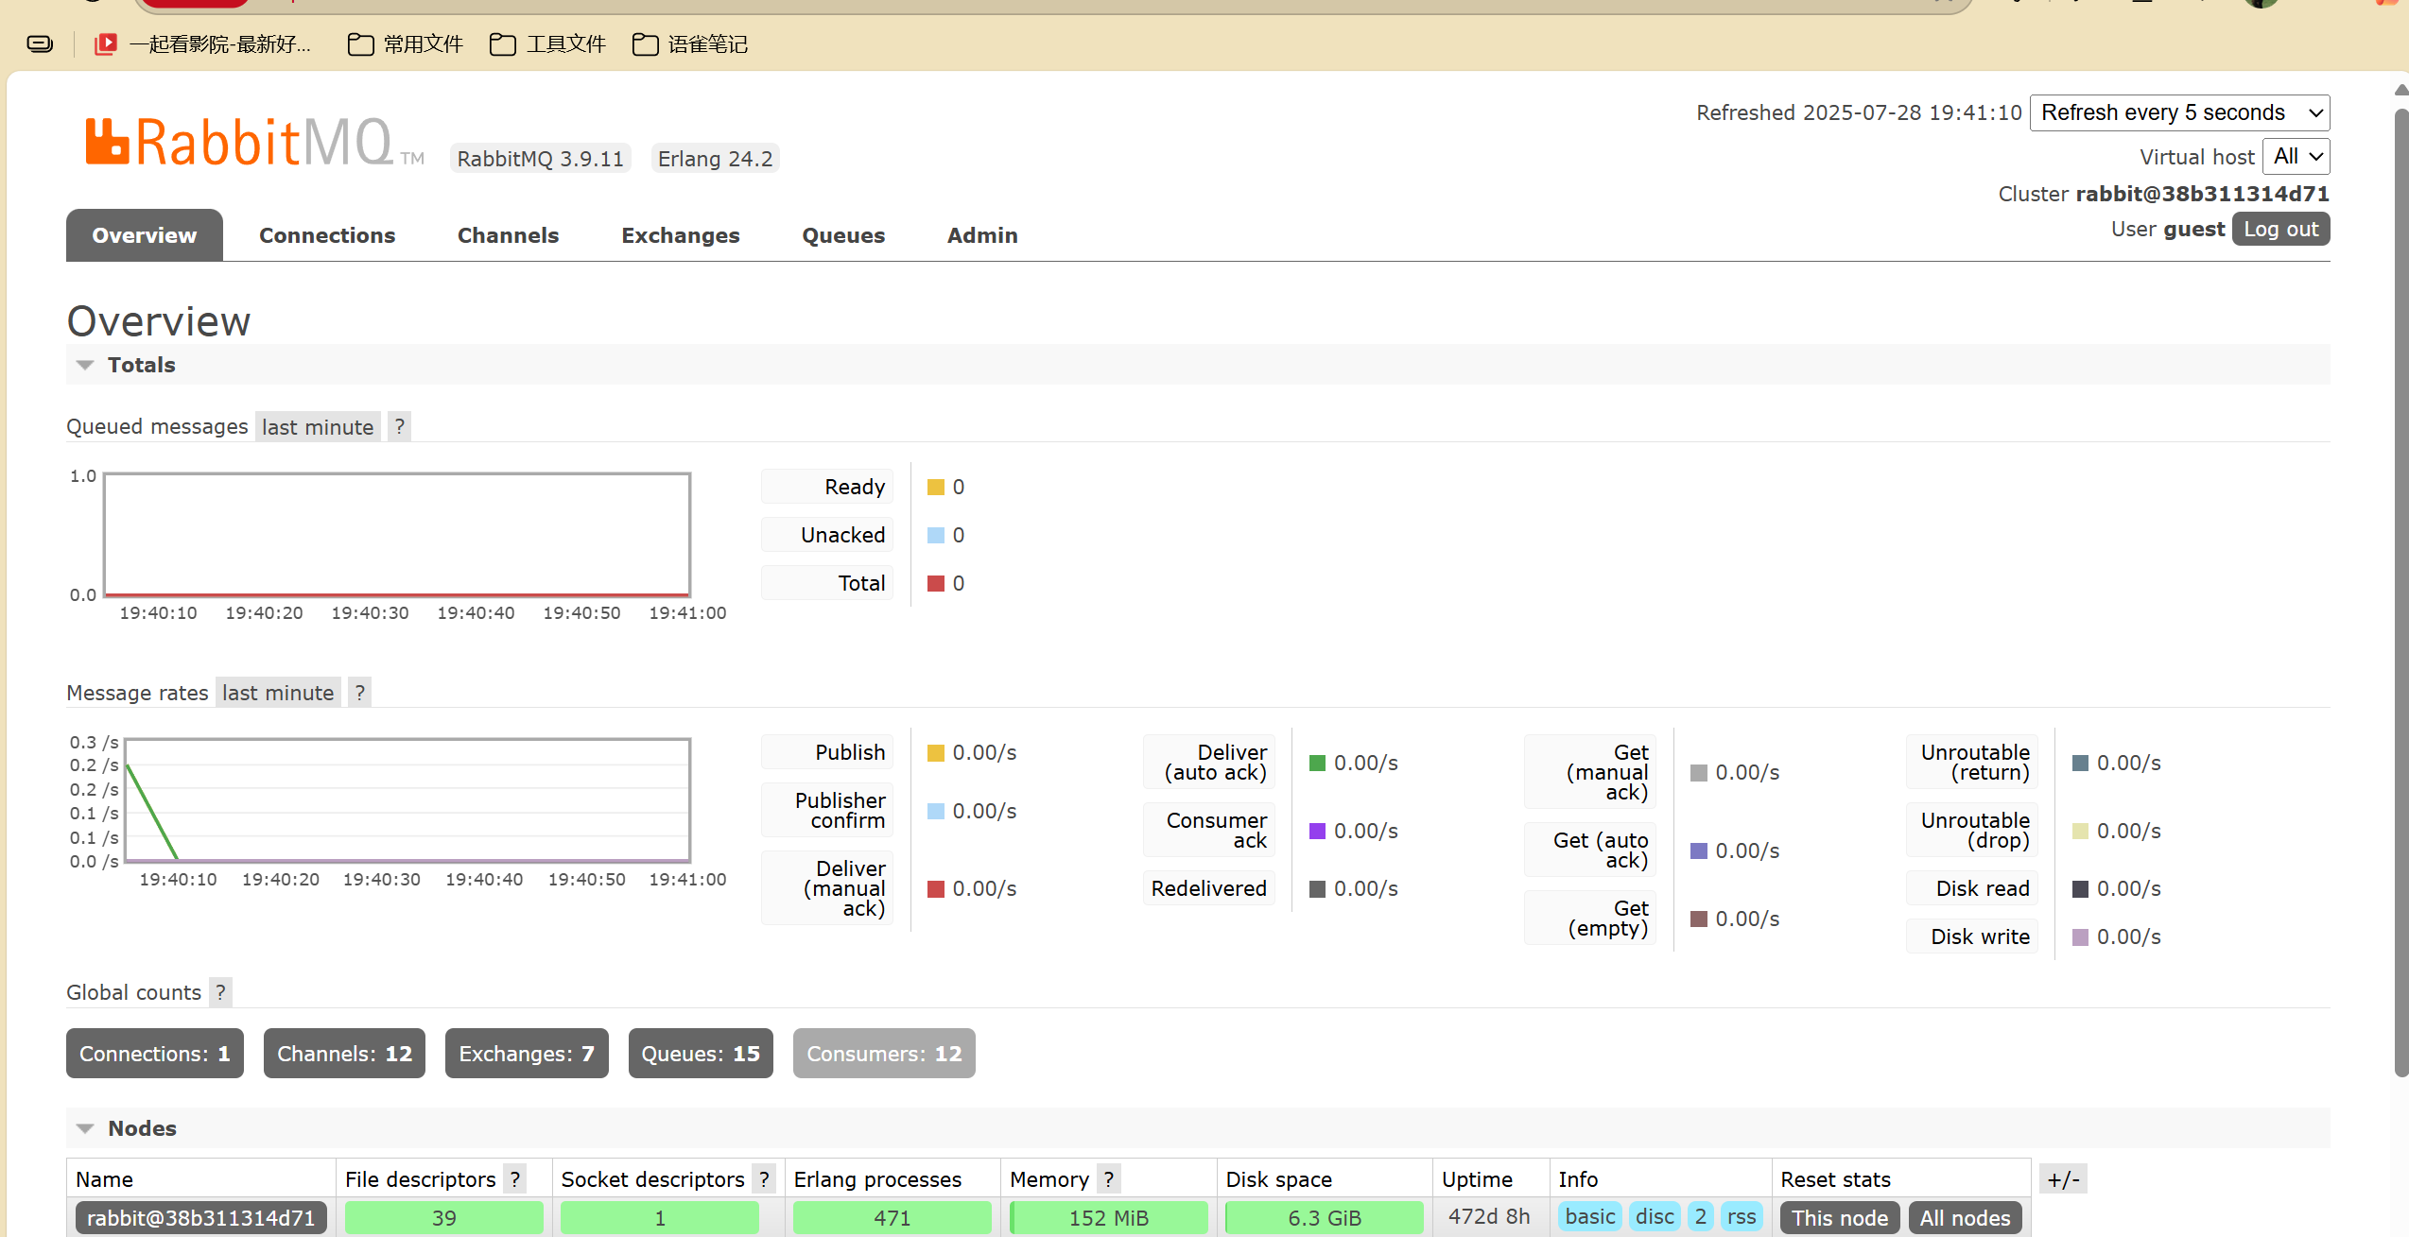
Task: Open Global counts help question mark
Action: (x=220, y=992)
